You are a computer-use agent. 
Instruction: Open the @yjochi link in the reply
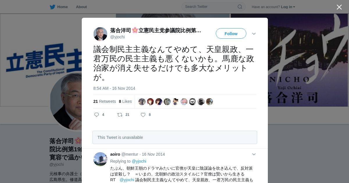click(x=139, y=161)
